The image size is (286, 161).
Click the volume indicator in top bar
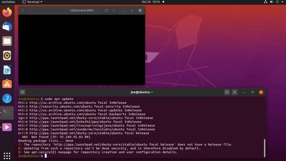pos(271,2)
